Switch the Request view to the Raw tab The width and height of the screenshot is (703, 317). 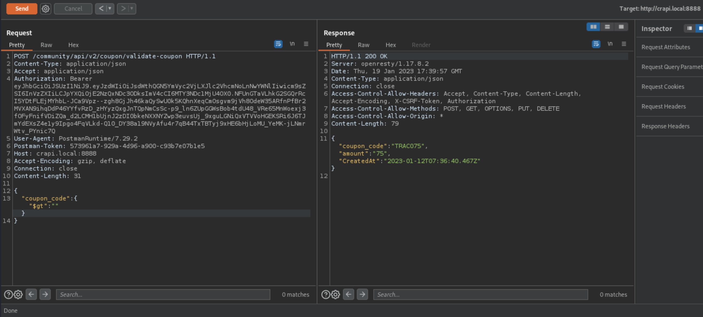pyautogui.click(x=46, y=45)
